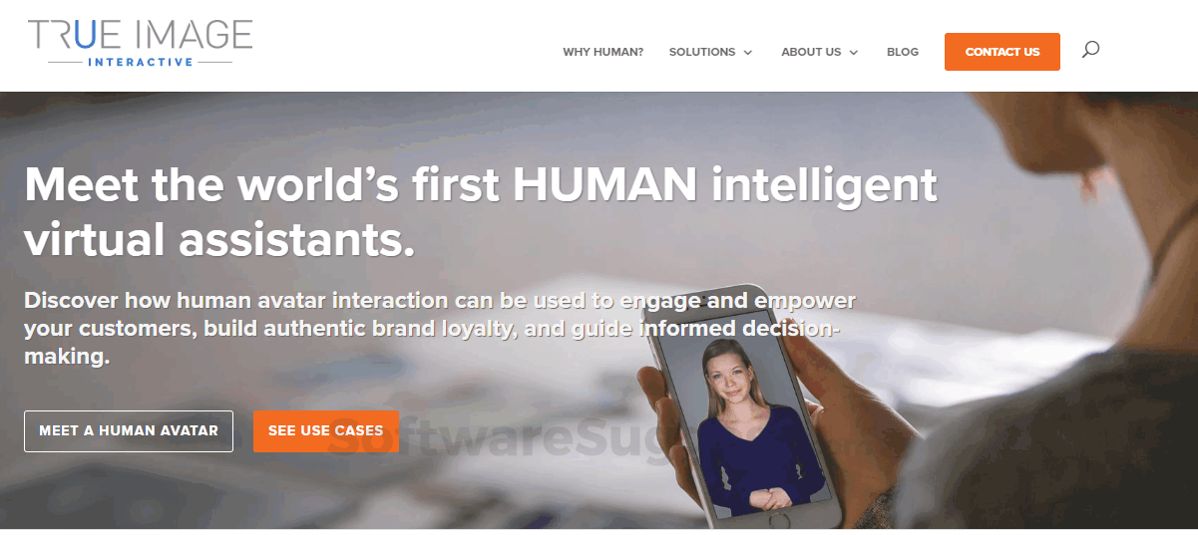Select the Solutions menu label
1198x535 pixels.
pyautogui.click(x=702, y=52)
